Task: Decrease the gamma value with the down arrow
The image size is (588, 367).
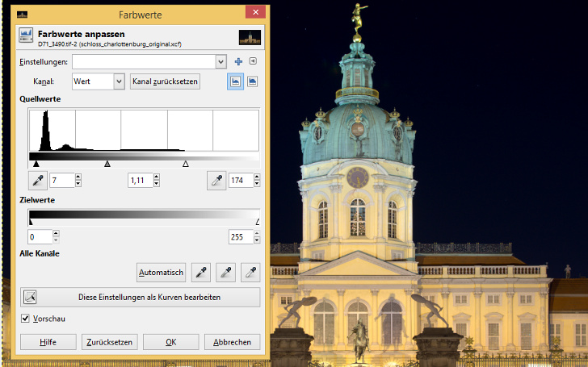Action: (x=157, y=184)
